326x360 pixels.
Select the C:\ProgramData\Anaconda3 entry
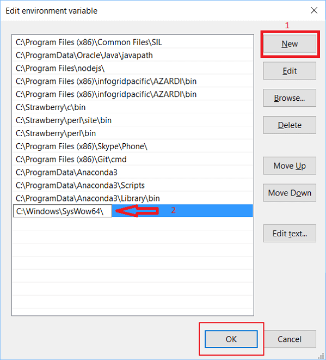[x=133, y=172]
